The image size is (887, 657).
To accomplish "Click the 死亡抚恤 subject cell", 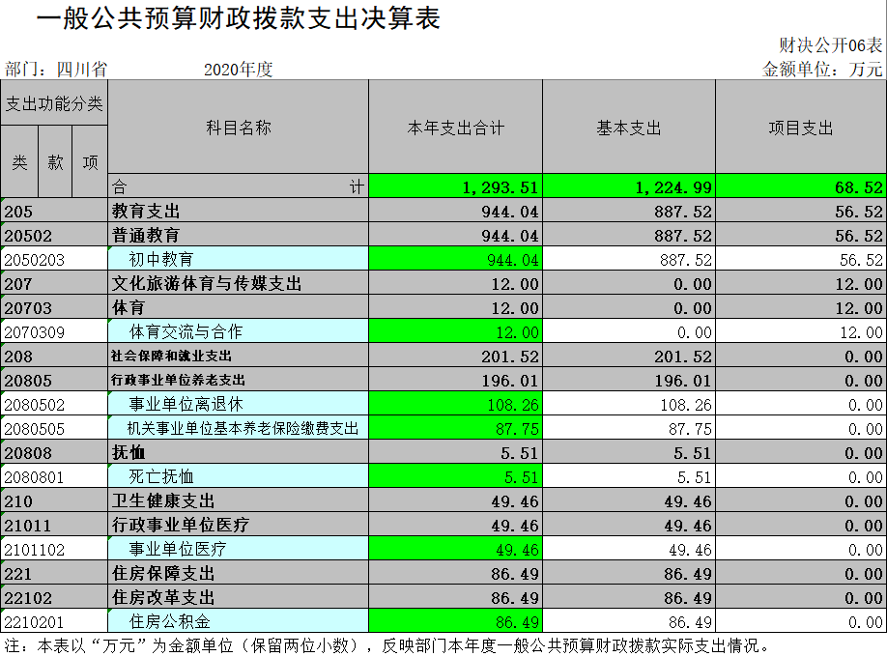I will [x=238, y=476].
